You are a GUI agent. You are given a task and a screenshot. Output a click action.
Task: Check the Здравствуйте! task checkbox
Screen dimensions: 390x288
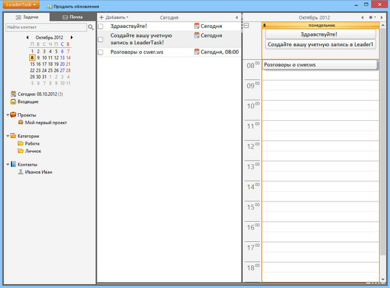tap(101, 26)
